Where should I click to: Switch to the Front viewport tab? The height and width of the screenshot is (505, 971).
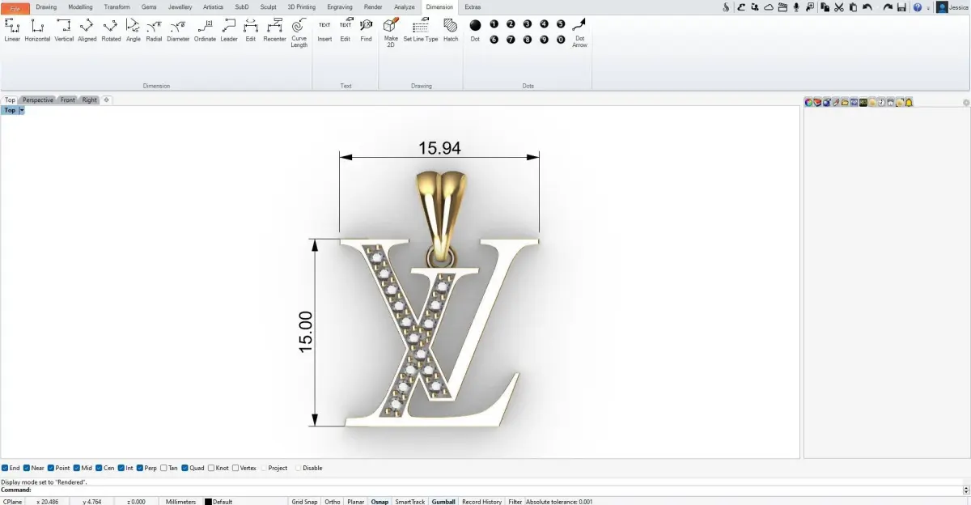(x=68, y=100)
